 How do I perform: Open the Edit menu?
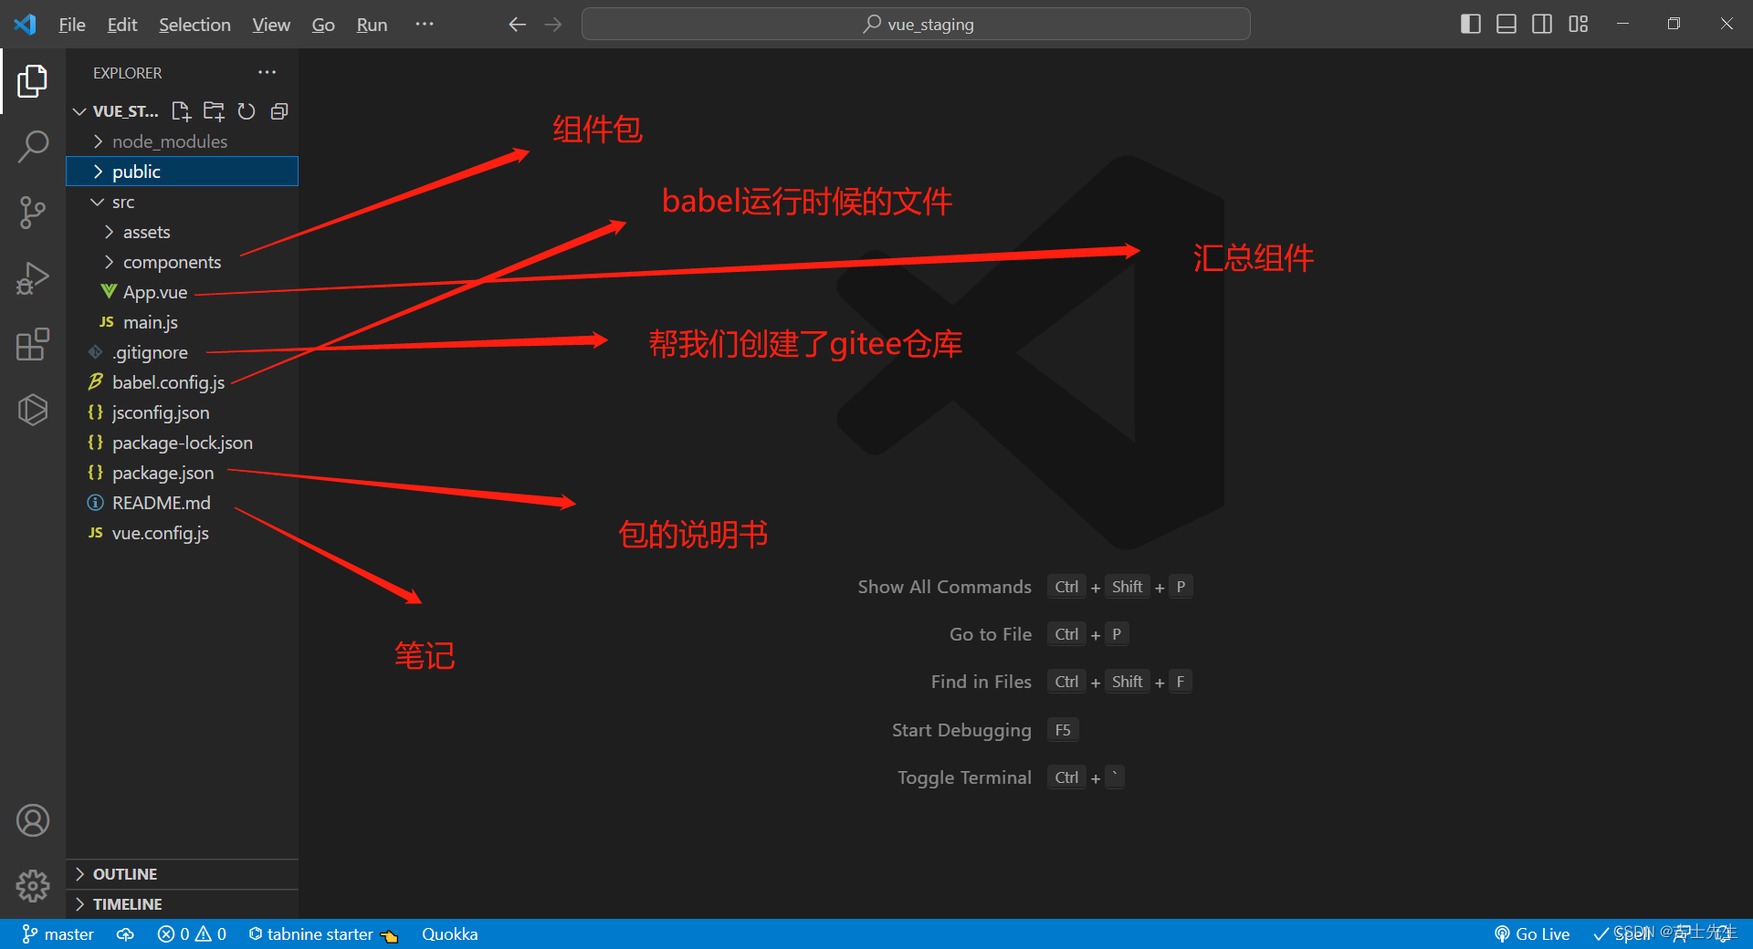click(x=122, y=25)
